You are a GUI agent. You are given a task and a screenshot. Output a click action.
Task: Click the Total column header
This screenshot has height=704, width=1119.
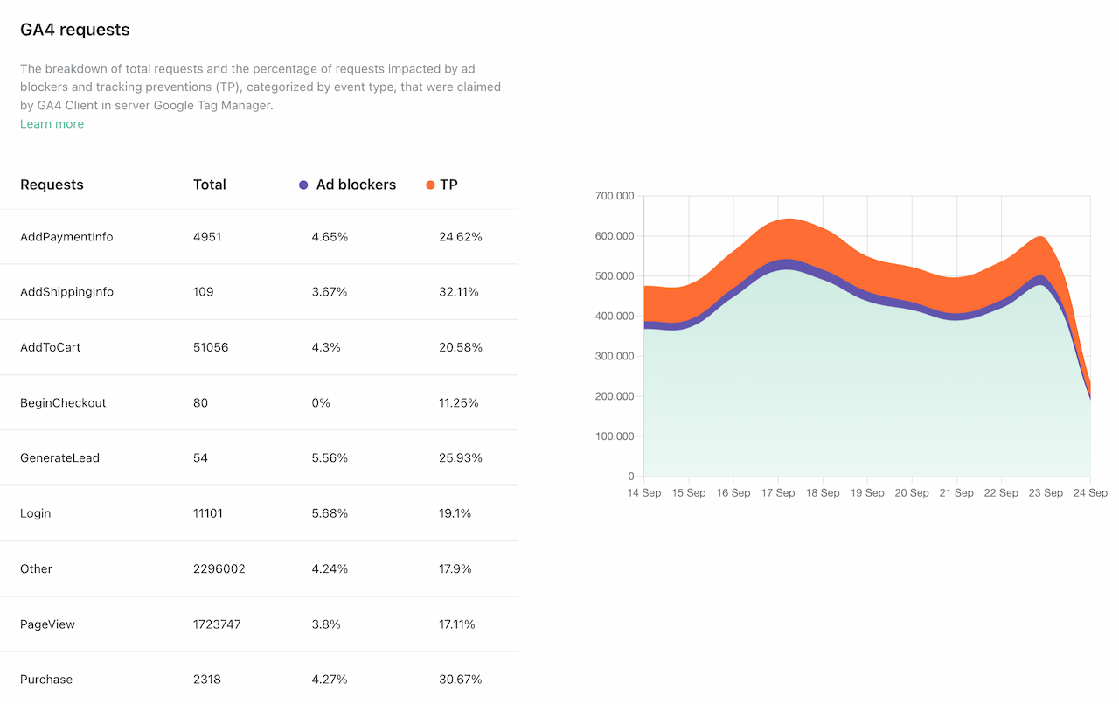point(210,185)
